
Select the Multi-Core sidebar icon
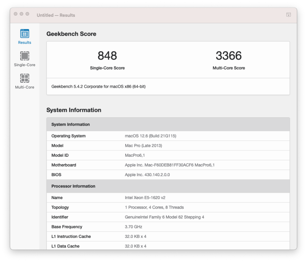(25, 78)
